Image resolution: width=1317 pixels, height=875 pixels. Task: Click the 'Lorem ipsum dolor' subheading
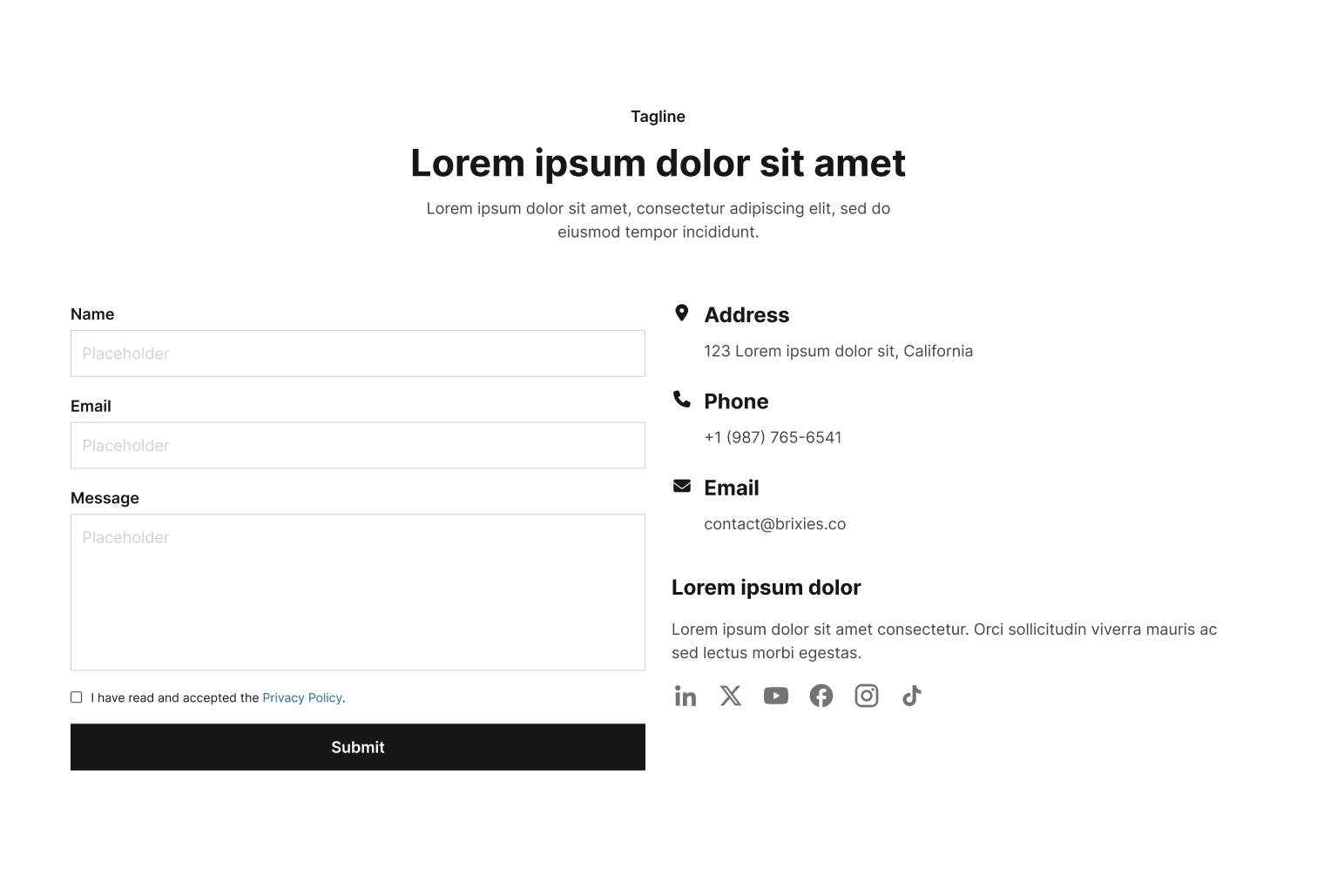[x=767, y=588]
